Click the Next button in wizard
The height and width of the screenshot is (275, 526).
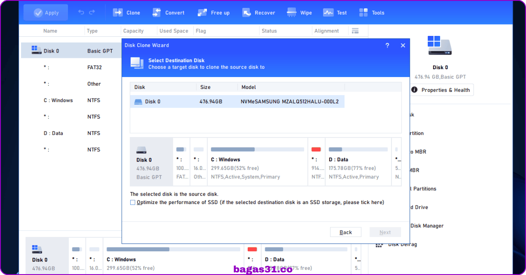[385, 232]
